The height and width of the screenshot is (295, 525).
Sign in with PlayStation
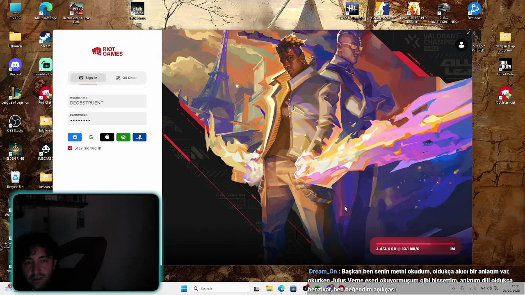(x=139, y=137)
